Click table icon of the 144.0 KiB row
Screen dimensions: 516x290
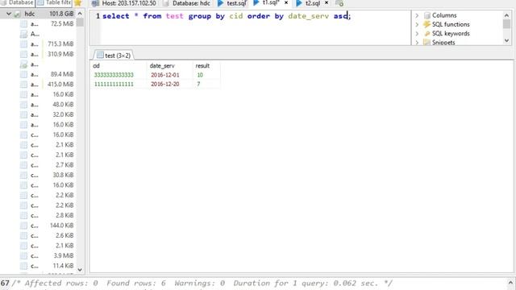point(23,226)
